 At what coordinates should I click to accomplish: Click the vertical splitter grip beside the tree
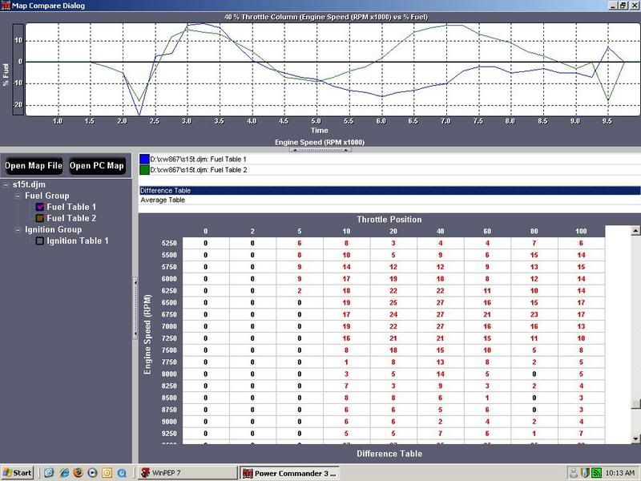coord(135,309)
